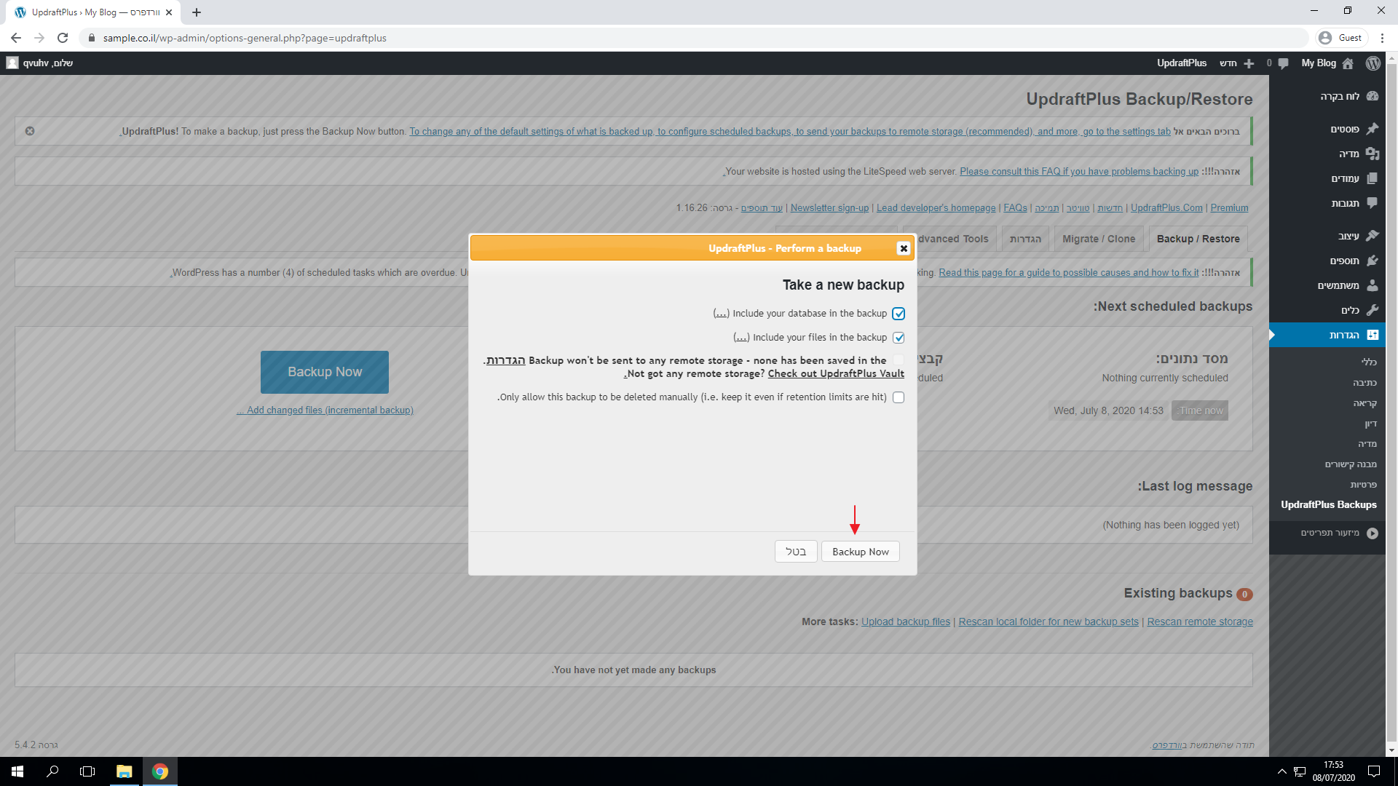The height and width of the screenshot is (786, 1398).
Task: Open media מדיה icon in sidebar
Action: click(x=1373, y=154)
